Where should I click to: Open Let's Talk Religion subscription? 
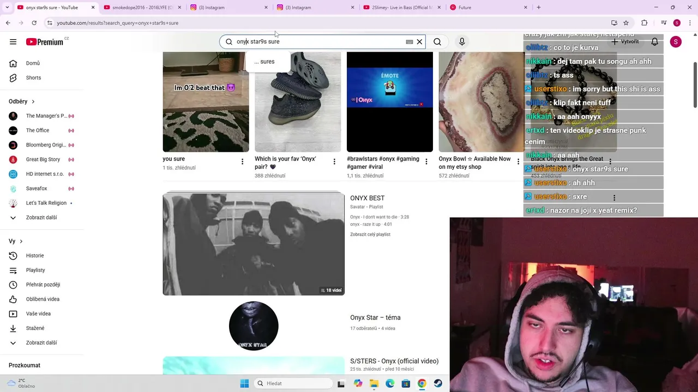point(41,203)
